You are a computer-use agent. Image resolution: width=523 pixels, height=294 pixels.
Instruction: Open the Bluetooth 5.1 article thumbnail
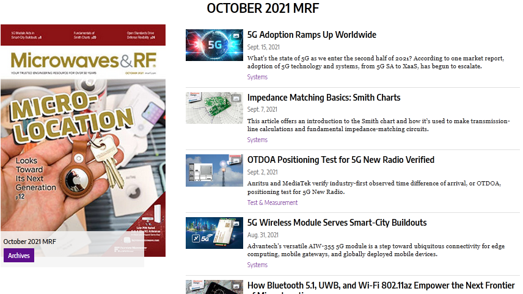[214, 287]
